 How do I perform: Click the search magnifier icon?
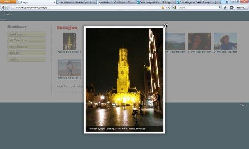click(219, 7)
